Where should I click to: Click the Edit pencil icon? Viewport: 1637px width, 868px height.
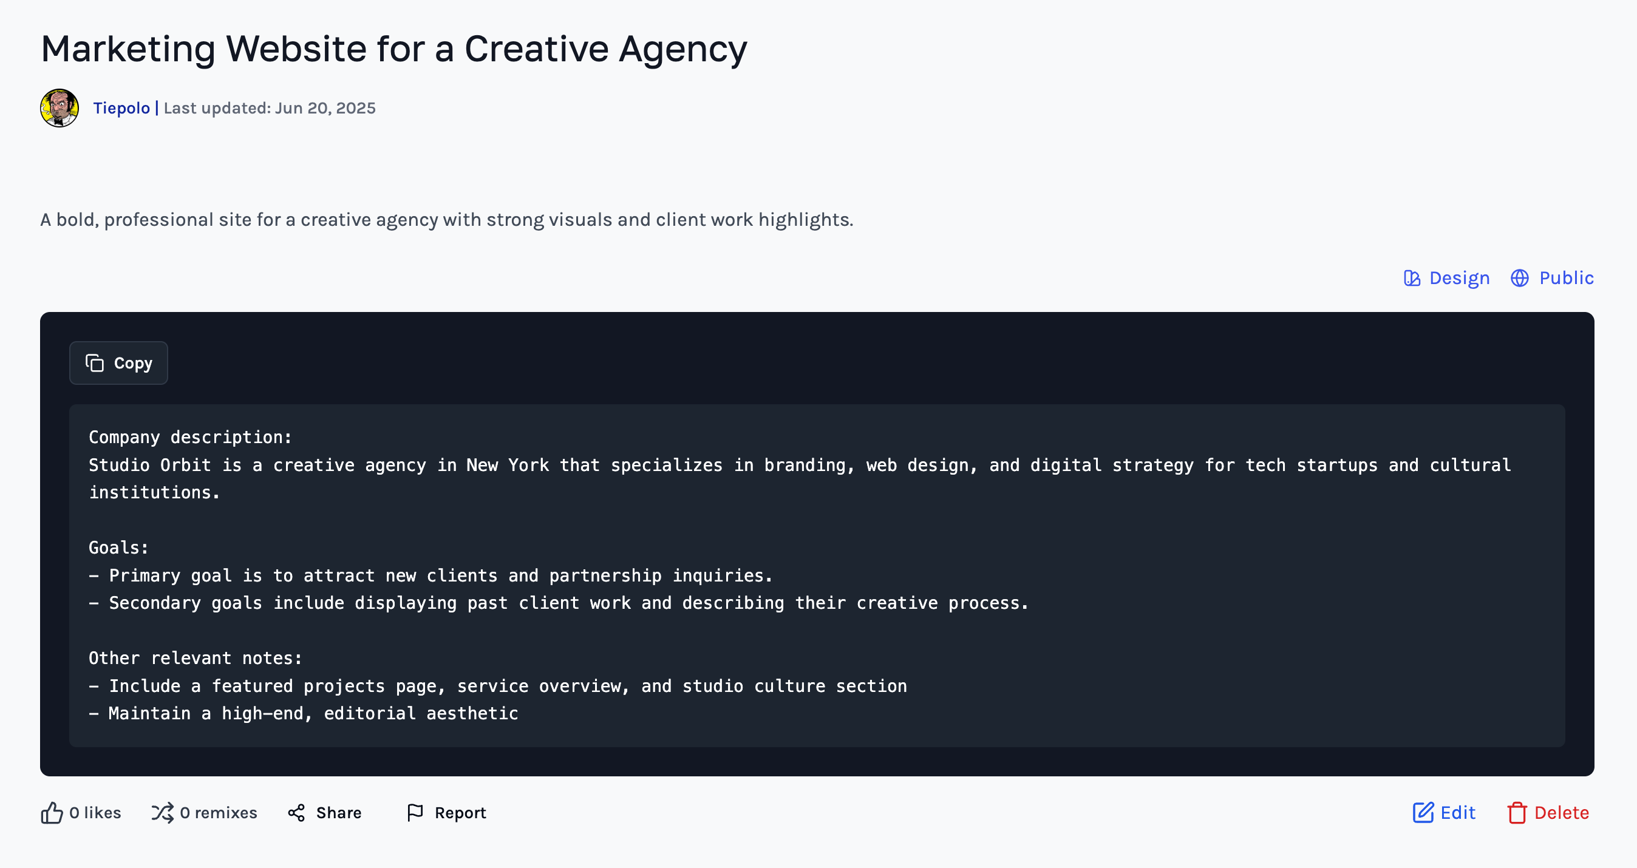point(1423,813)
